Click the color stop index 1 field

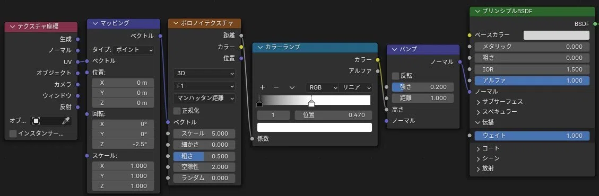pyautogui.click(x=273, y=115)
